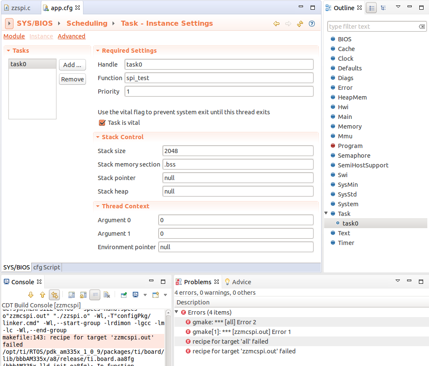
Task: Open the Module settings link
Action: coord(14,36)
